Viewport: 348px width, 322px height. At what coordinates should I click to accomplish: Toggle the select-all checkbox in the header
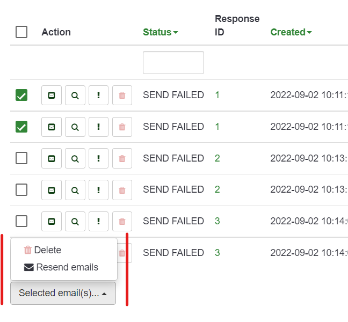tap(21, 32)
